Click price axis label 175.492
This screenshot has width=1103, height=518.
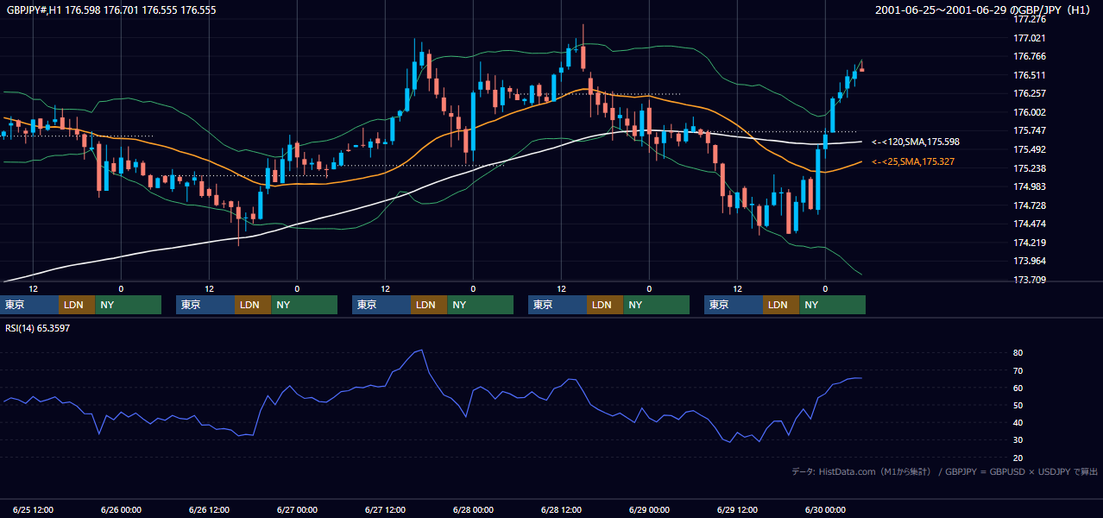(1031, 149)
